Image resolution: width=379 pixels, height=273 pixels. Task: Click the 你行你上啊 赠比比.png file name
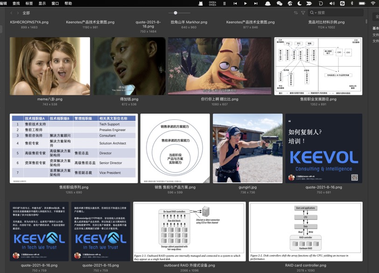coord(219,99)
